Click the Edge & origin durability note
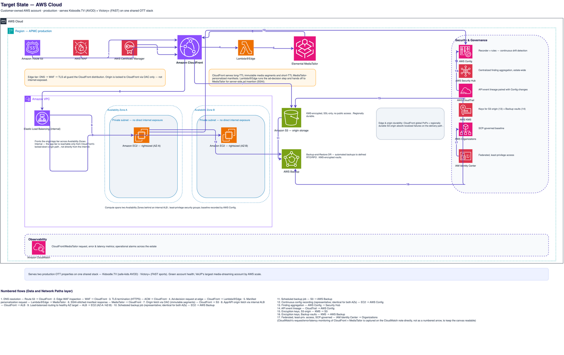 click(410, 124)
